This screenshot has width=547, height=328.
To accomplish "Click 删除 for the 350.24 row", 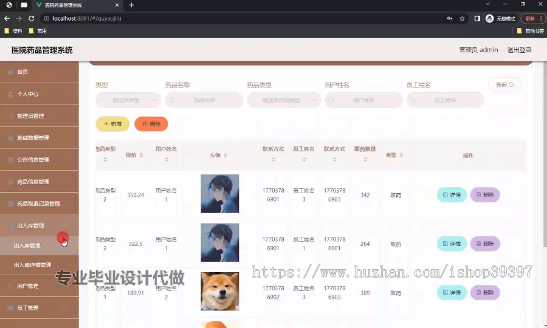I will click(x=485, y=195).
